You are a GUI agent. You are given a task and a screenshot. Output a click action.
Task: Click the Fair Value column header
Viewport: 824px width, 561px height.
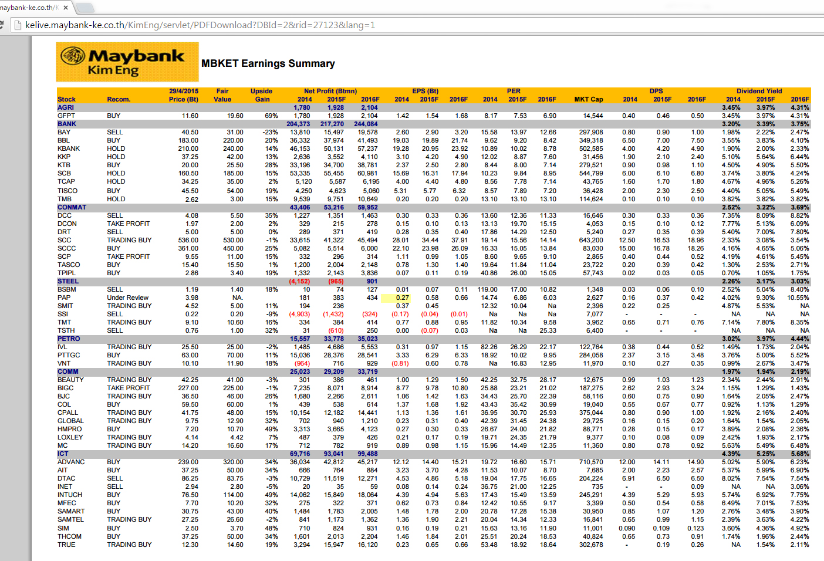tap(222, 95)
